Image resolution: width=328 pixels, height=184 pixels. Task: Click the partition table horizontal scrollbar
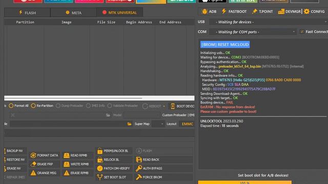tap(99, 98)
